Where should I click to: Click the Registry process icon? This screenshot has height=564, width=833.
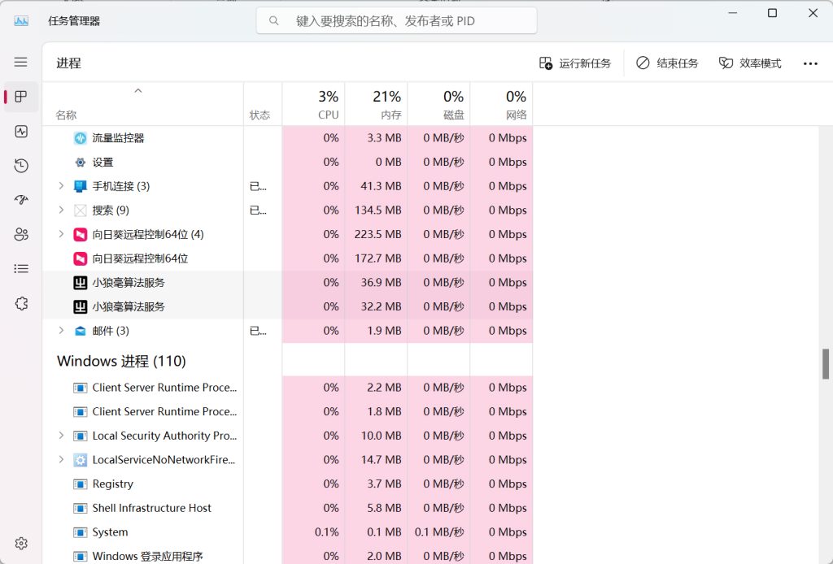[81, 484]
